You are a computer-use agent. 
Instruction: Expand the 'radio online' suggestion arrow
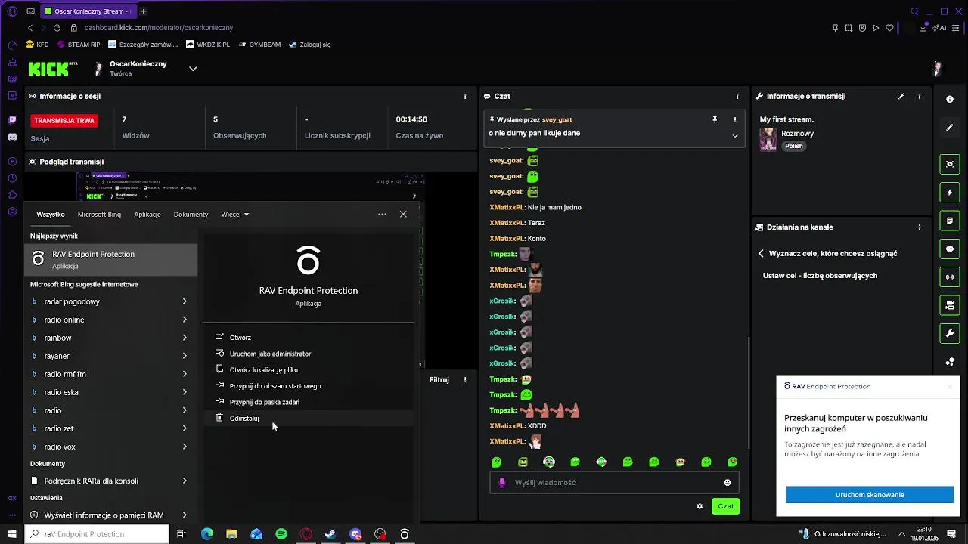pos(185,320)
